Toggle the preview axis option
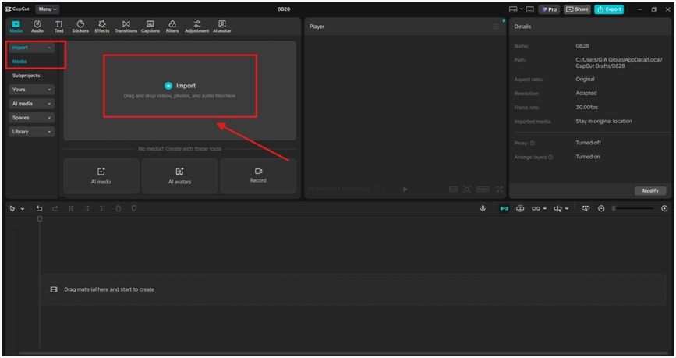Image resolution: width=676 pixels, height=358 pixels. tap(557, 209)
